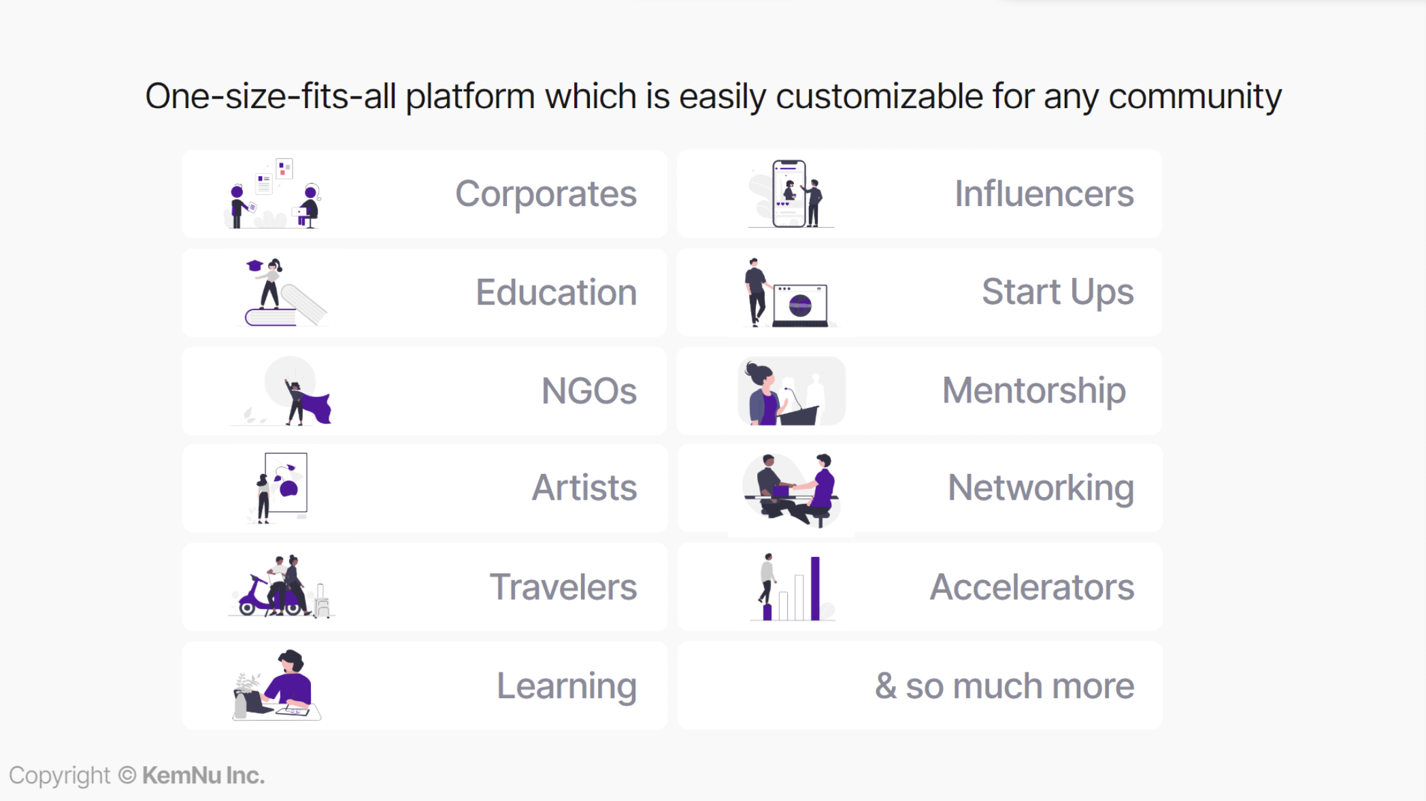Click the Travelers scooter illustration
The image size is (1426, 801).
pos(281,586)
